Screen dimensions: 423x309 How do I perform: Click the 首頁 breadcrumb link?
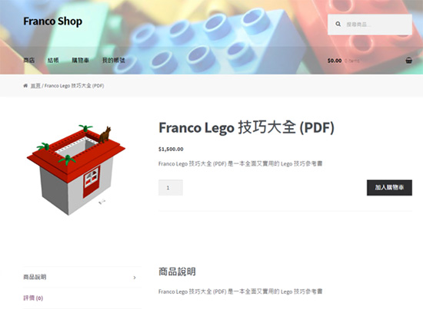pyautogui.click(x=35, y=86)
